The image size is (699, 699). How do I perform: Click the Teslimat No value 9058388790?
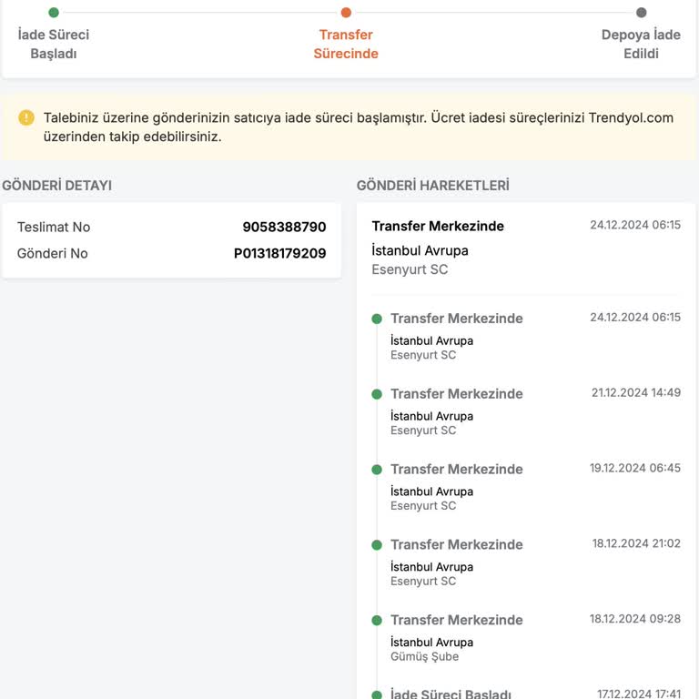[x=284, y=227]
